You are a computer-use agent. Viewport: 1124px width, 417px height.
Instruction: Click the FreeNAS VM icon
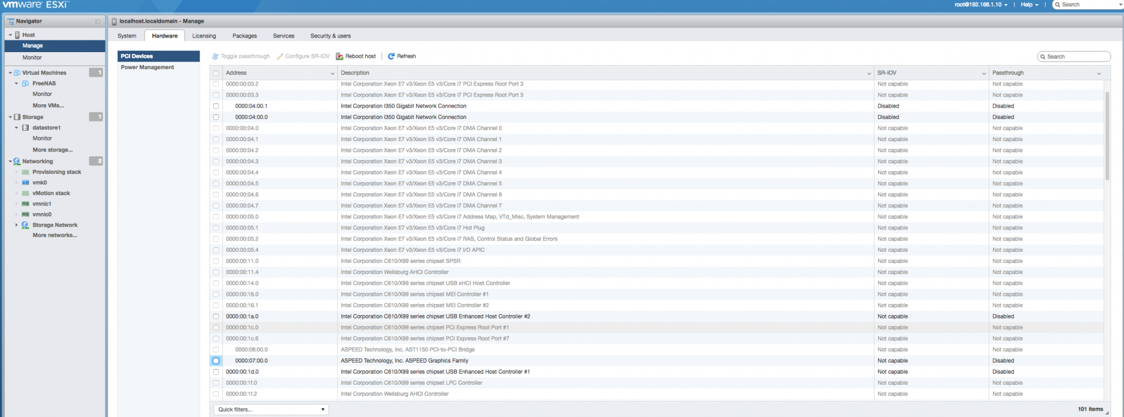(x=25, y=83)
